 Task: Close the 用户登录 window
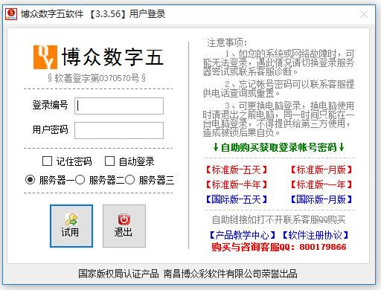point(364,14)
